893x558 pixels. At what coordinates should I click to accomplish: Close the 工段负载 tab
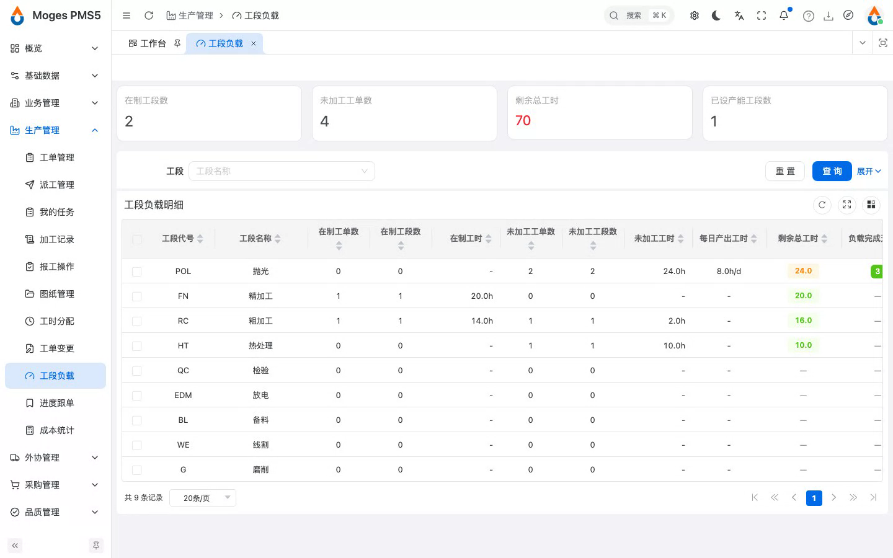[x=254, y=43]
